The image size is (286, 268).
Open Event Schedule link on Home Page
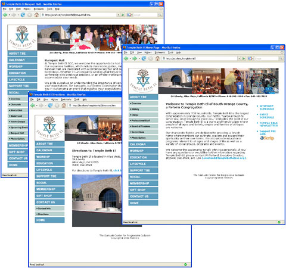coord(267,116)
